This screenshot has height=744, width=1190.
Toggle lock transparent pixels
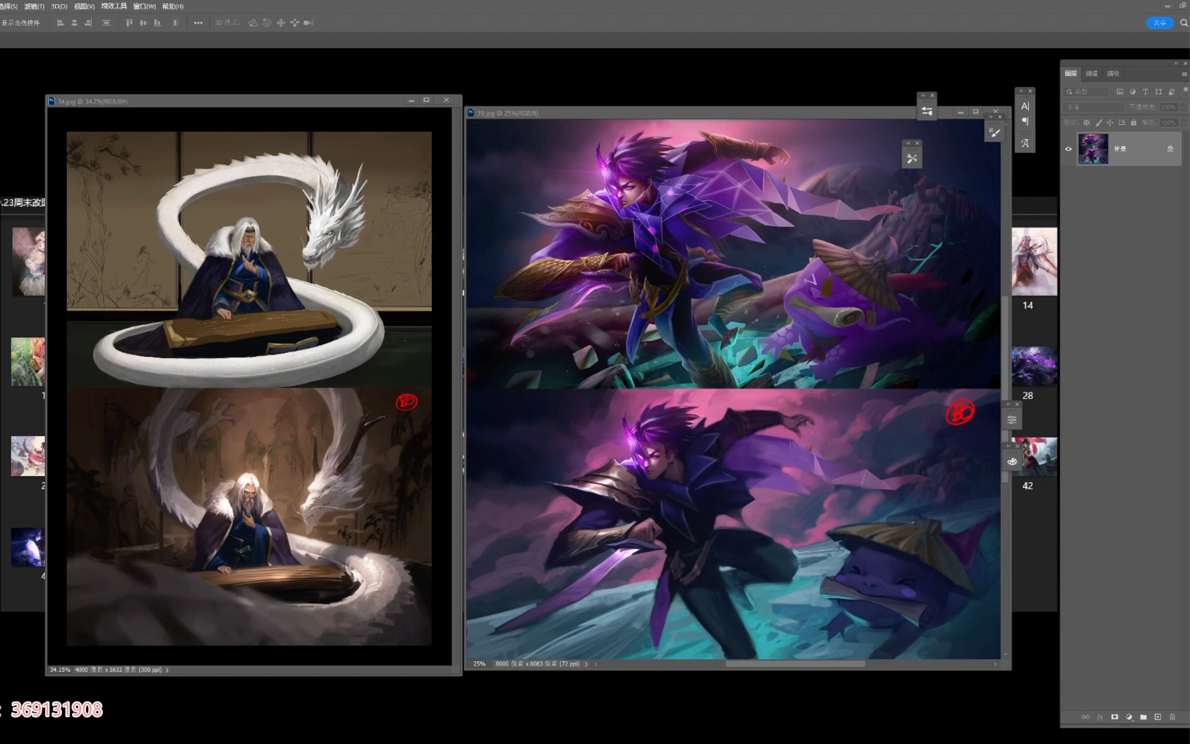point(1086,123)
